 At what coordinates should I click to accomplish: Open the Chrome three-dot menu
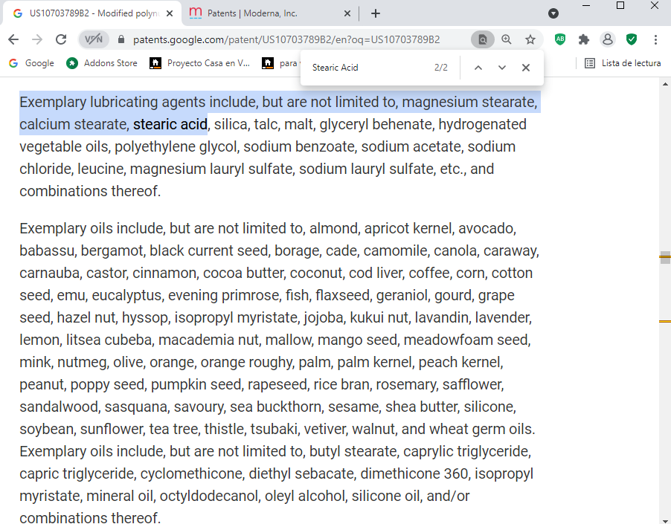(x=655, y=39)
